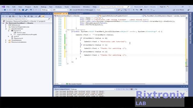The width and height of the screenshot is (193, 108).
Task: Click the Sign in link
Action: tap(163, 7)
